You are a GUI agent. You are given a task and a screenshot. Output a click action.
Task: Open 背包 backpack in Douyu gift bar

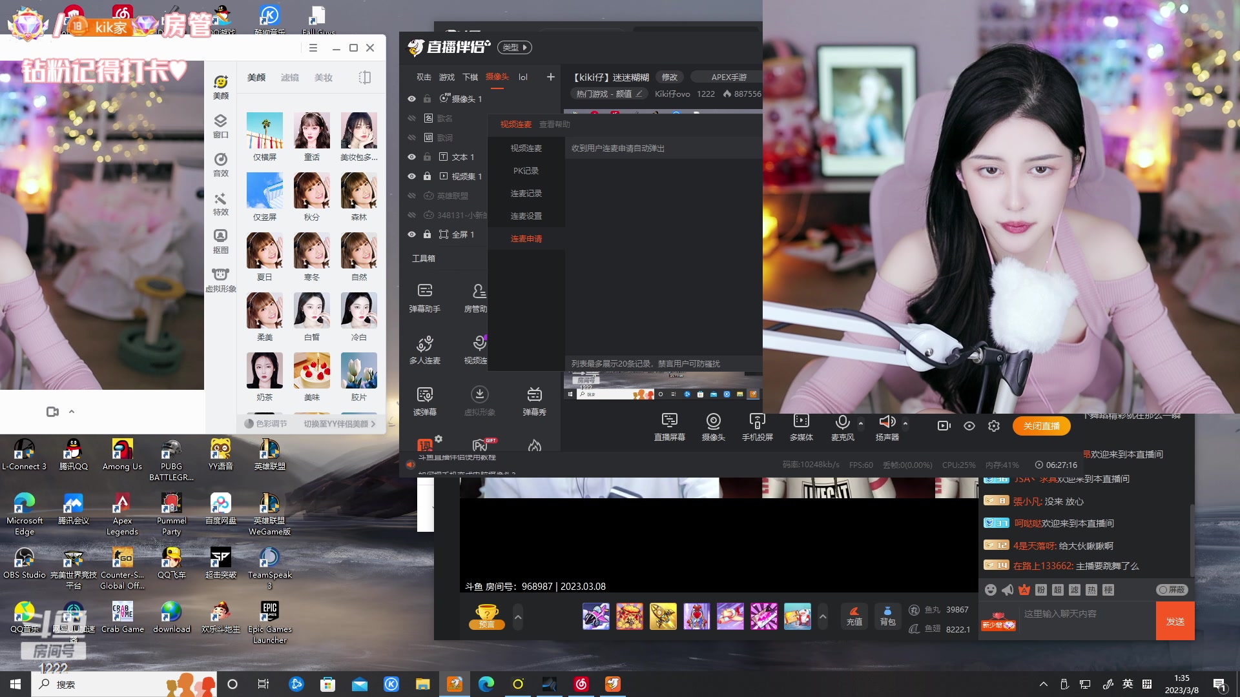pos(887,616)
